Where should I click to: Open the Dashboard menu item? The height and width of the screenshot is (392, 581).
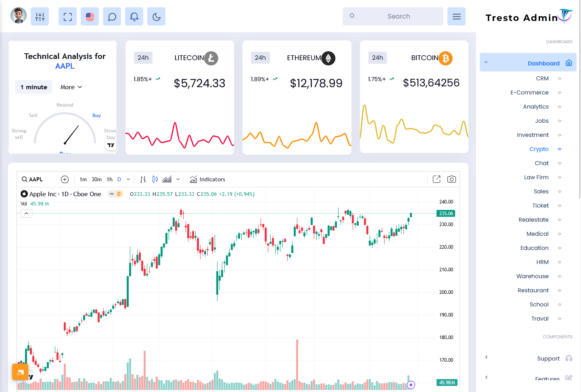coord(528,63)
